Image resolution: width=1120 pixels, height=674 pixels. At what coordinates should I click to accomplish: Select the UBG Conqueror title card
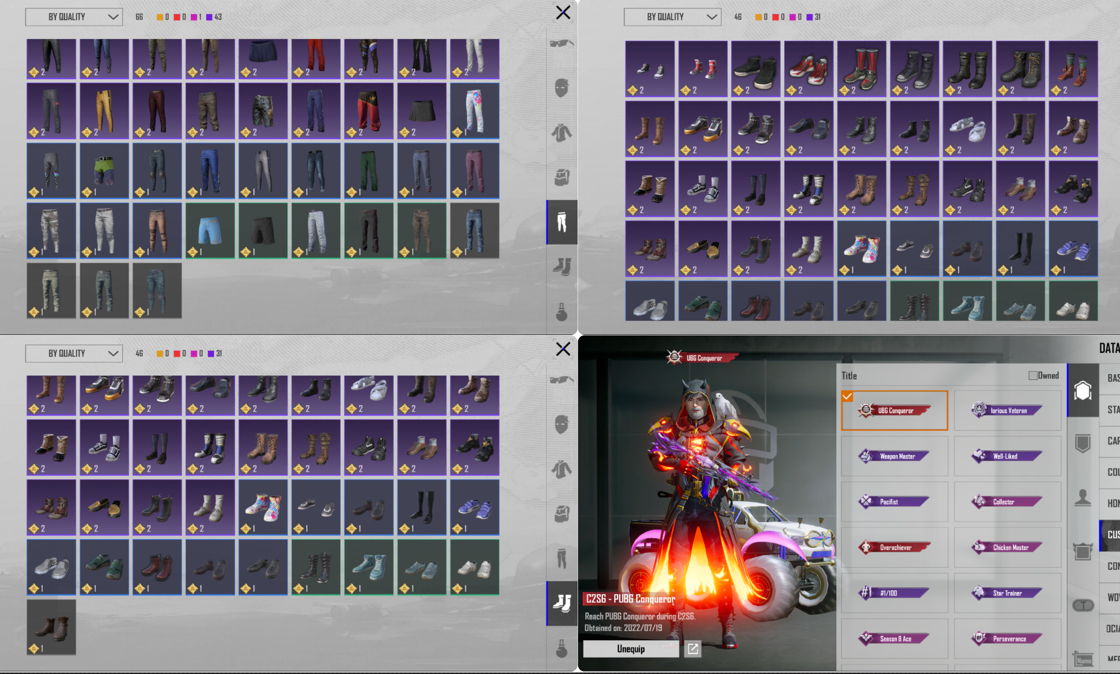[x=895, y=411]
